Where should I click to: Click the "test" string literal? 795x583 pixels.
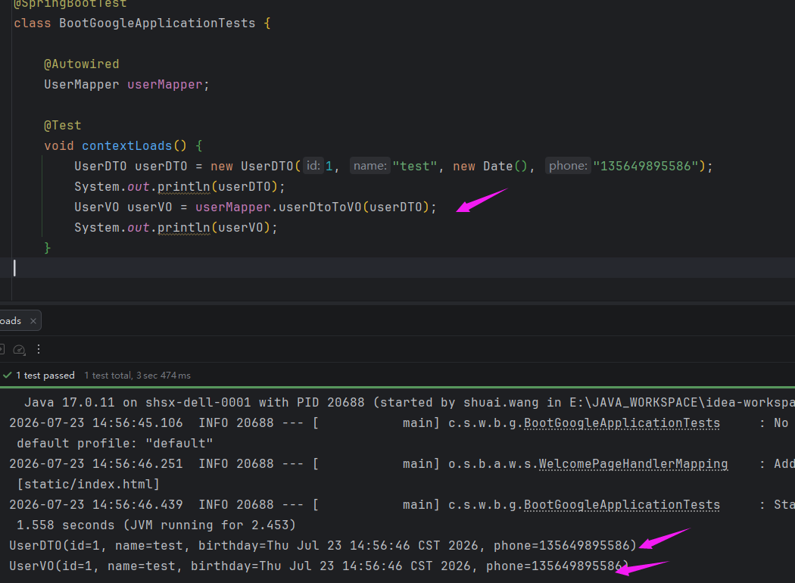point(415,167)
